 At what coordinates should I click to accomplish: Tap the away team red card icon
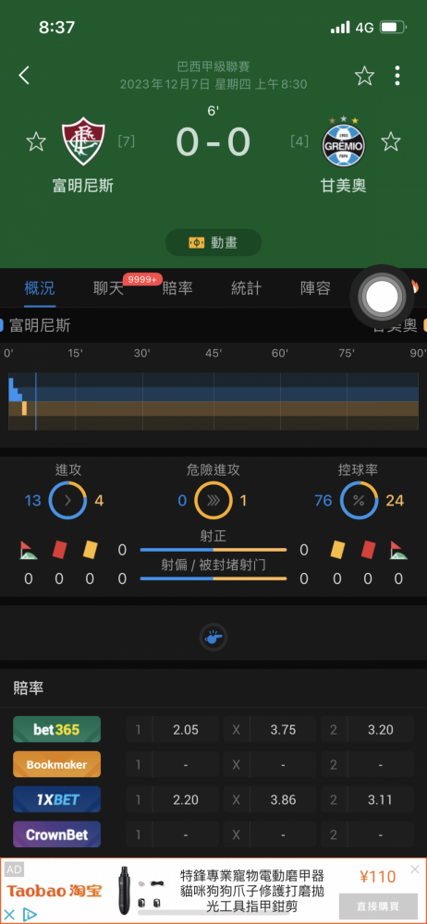(x=368, y=550)
